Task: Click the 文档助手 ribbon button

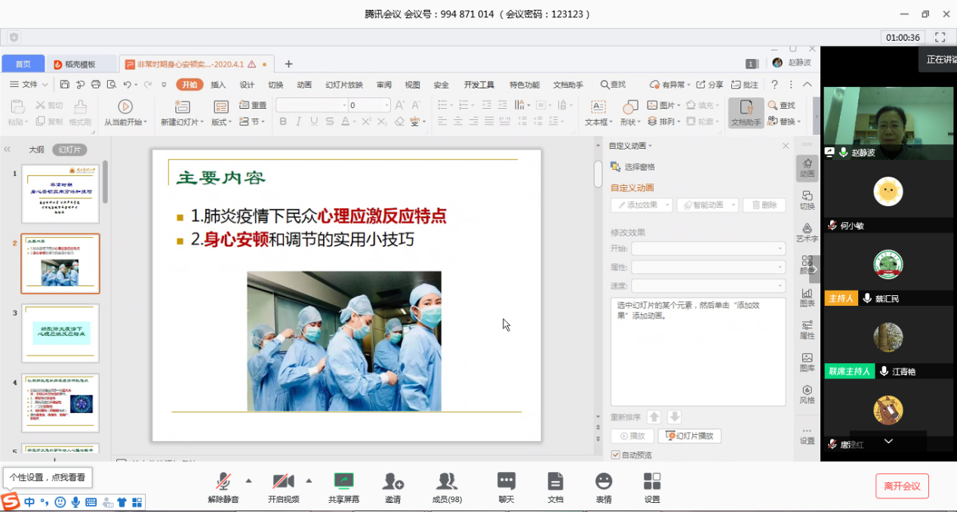Action: pyautogui.click(x=746, y=113)
